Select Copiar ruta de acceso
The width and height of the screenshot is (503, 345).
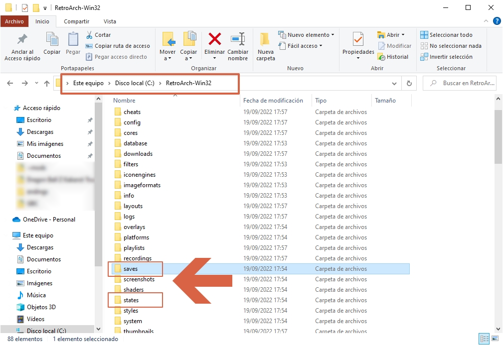[x=118, y=46]
